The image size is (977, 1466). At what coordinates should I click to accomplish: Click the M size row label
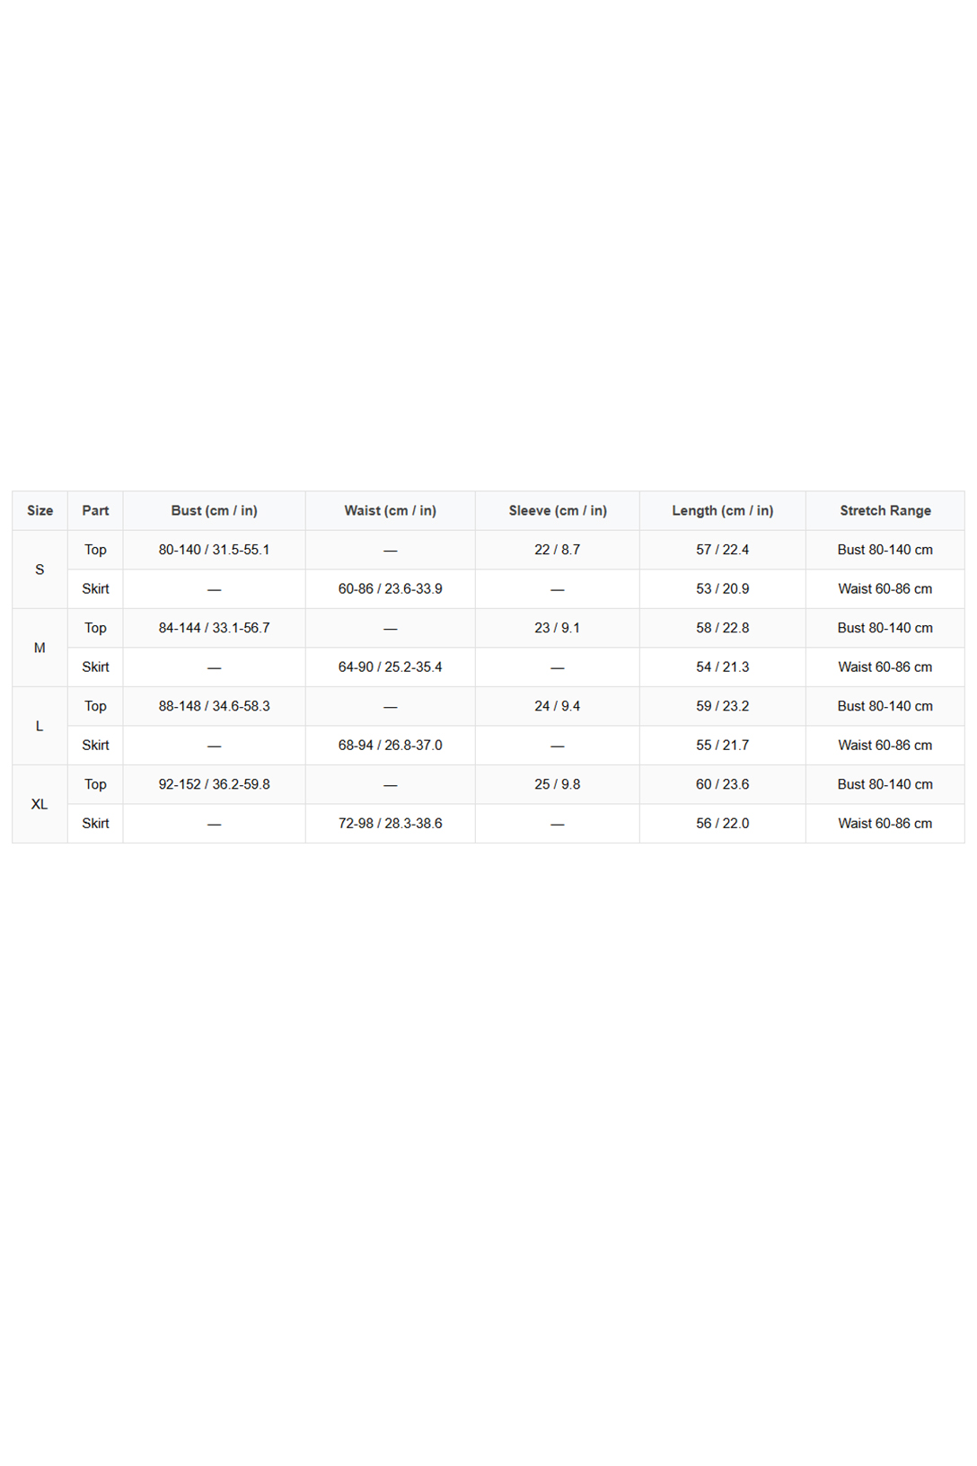coord(40,648)
